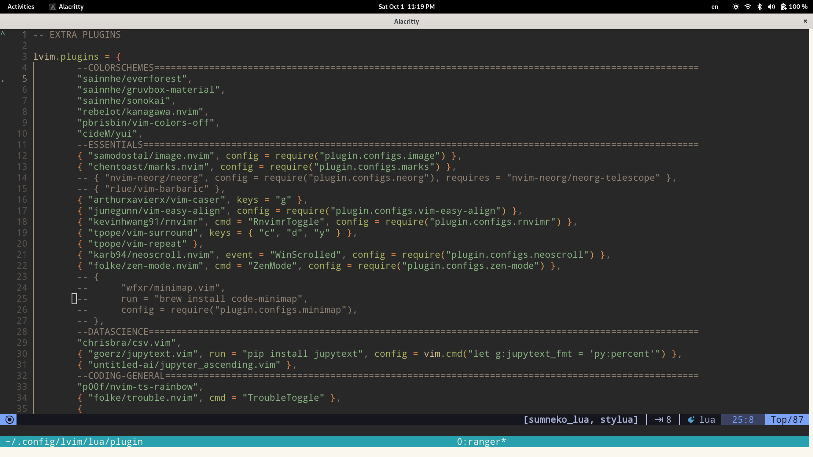Click line number 16 in the gutter
This screenshot has width=813, height=457.
(22, 200)
